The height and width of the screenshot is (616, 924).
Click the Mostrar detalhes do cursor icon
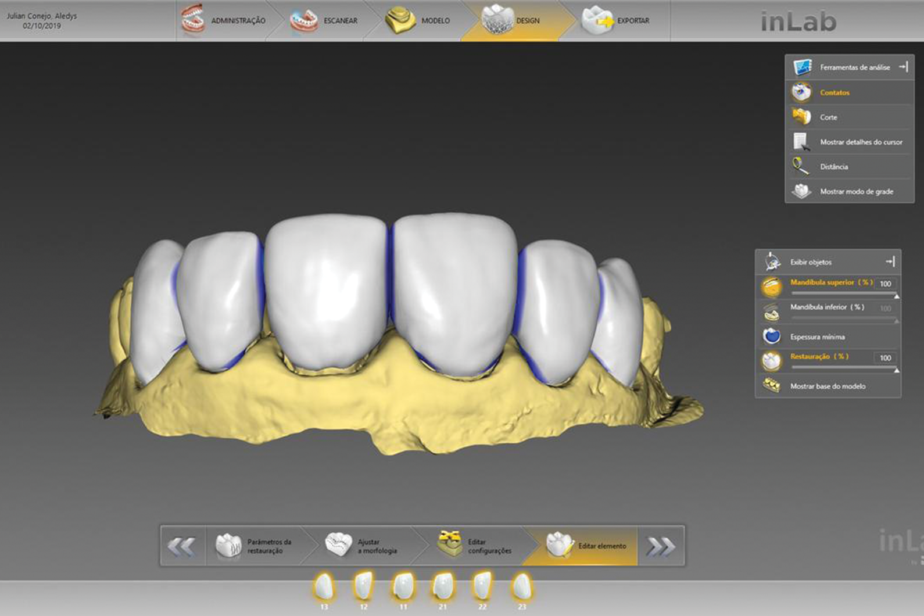tap(801, 142)
